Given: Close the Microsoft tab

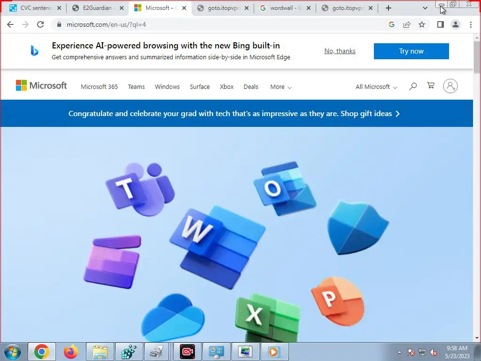Looking at the screenshot, I should pos(184,8).
